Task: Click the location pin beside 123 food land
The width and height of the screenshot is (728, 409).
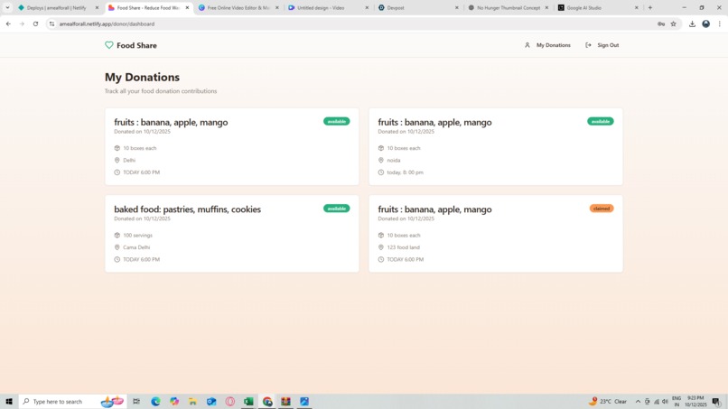Action: 381,247
